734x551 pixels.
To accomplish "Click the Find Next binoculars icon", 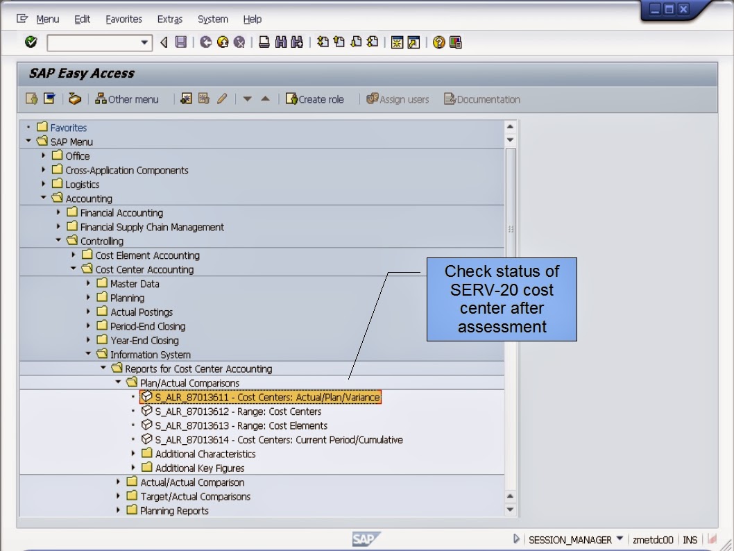I will pos(297,42).
